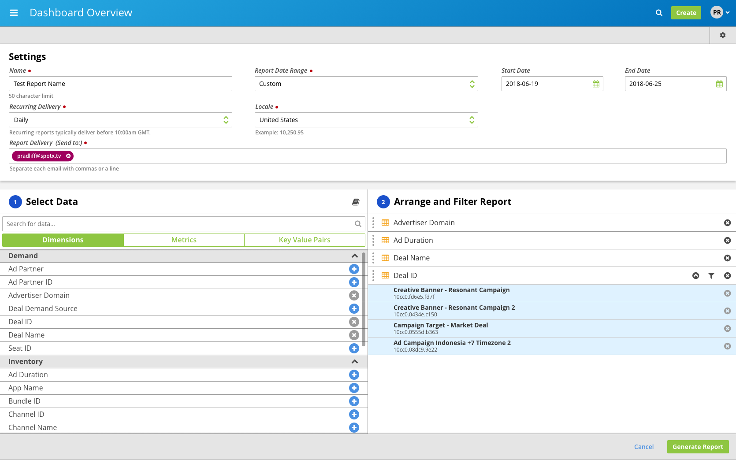The image size is (736, 460).
Task: Open the Recurring Delivery dropdown
Action: [120, 120]
